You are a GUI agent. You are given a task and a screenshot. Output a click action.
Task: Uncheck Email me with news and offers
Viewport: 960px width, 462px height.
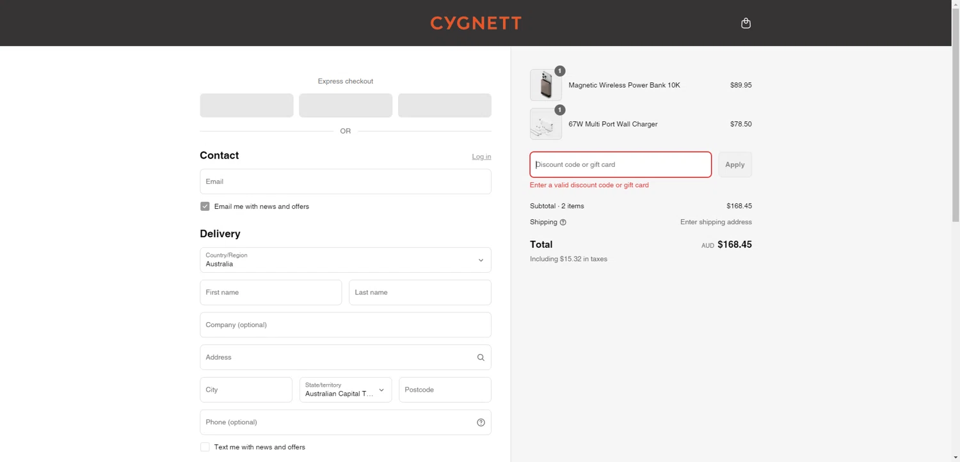(205, 206)
